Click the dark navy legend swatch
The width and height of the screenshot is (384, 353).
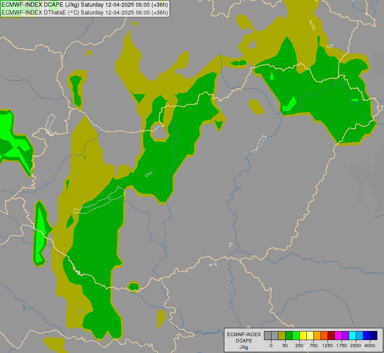374,335
